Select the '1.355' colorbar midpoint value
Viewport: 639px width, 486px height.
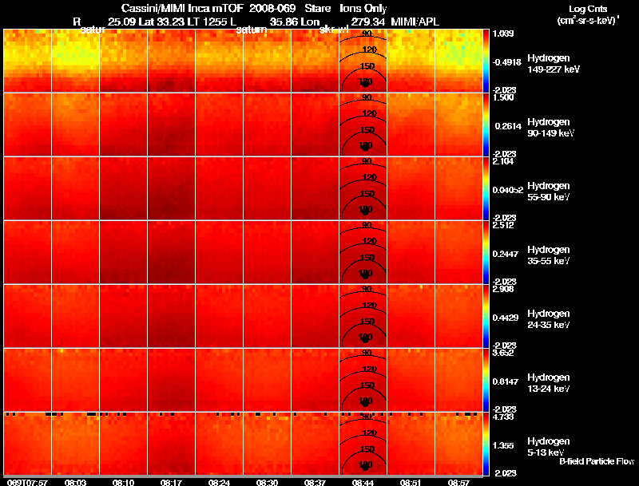pyautogui.click(x=504, y=446)
